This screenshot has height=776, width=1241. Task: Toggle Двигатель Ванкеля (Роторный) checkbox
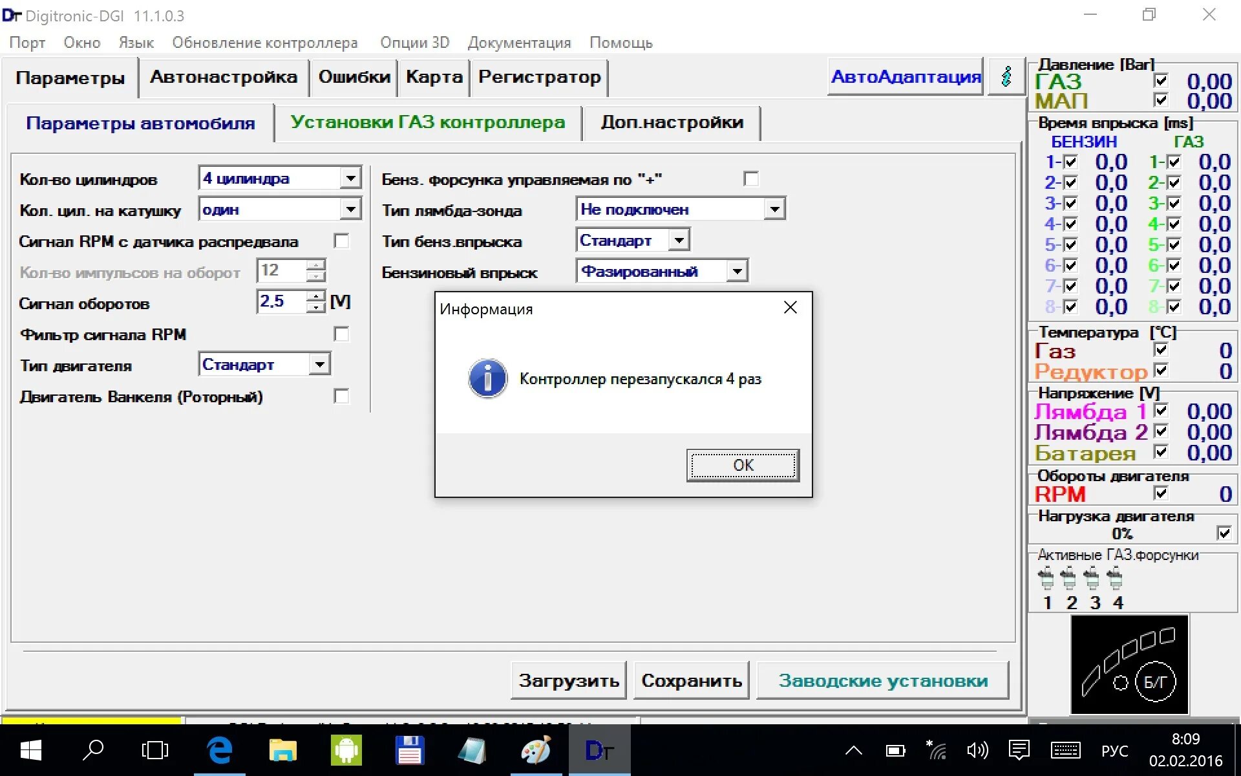tap(341, 396)
